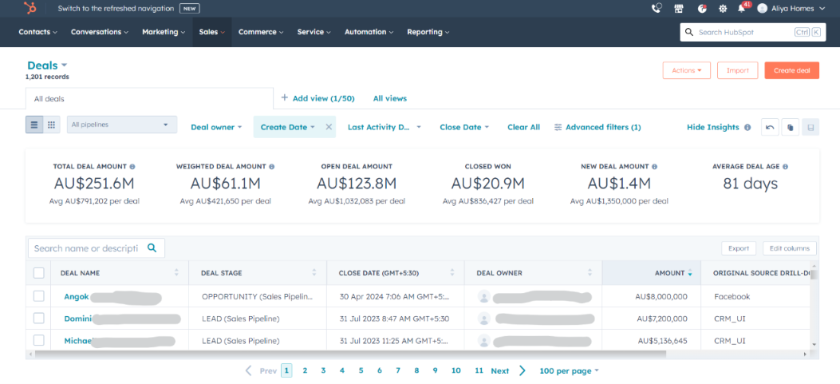Image resolution: width=840 pixels, height=384 pixels.
Task: Open the Create Date filter dropdown
Action: pyautogui.click(x=288, y=127)
